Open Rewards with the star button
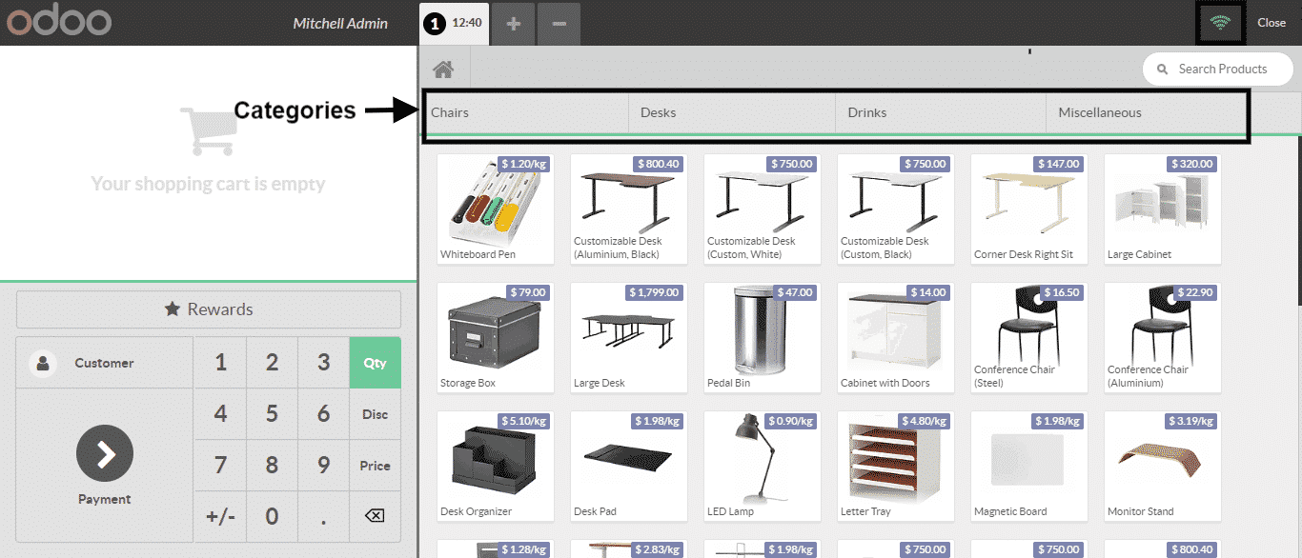 click(x=209, y=309)
